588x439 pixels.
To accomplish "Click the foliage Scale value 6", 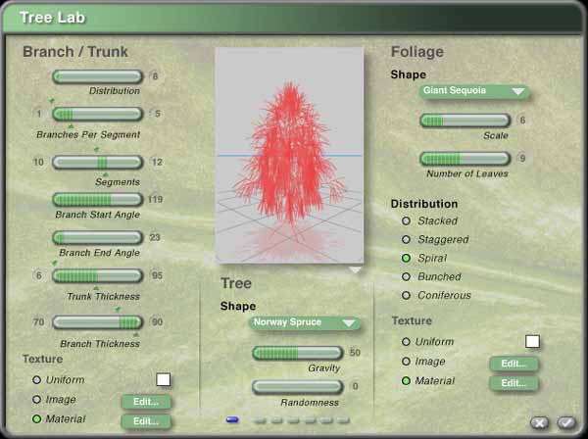I will click(522, 121).
